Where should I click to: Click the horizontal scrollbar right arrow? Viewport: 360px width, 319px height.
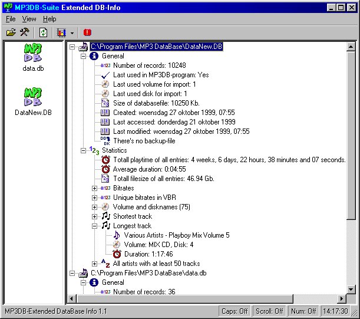(x=342, y=299)
